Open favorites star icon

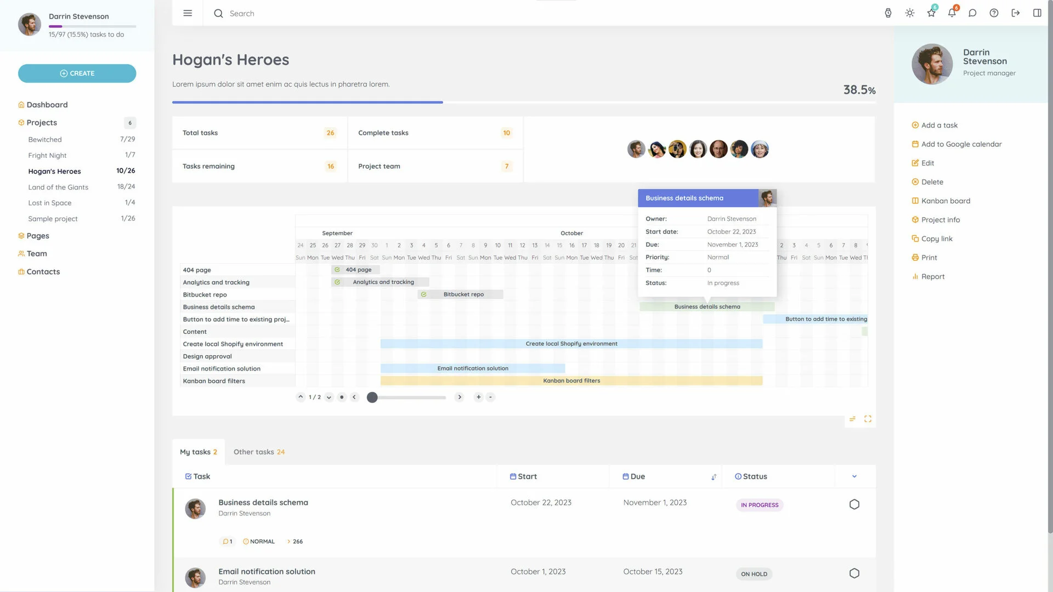(x=931, y=13)
